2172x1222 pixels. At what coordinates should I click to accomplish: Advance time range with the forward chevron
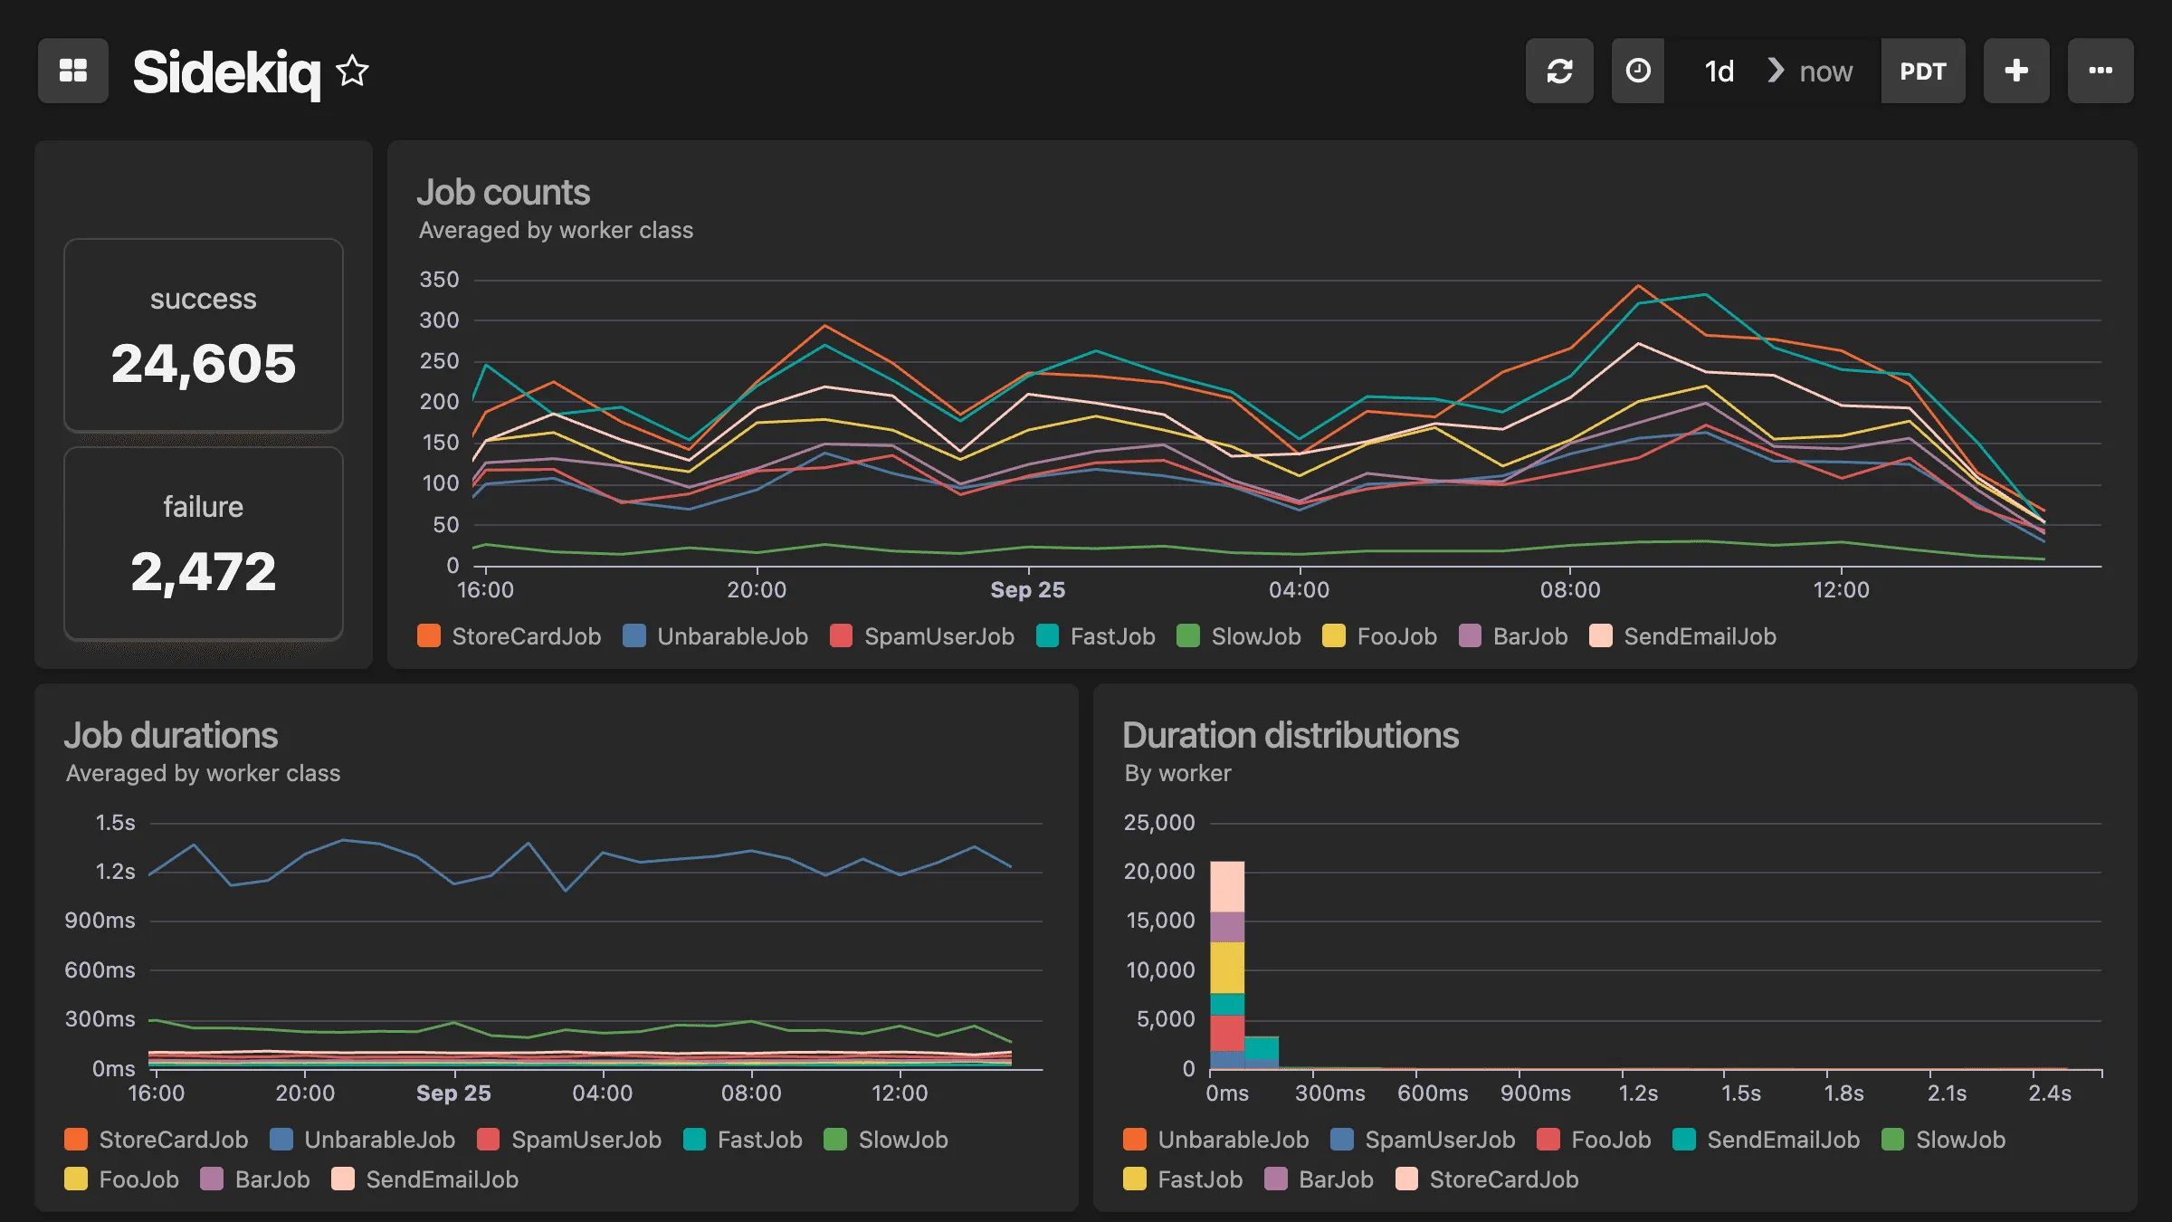[1777, 71]
